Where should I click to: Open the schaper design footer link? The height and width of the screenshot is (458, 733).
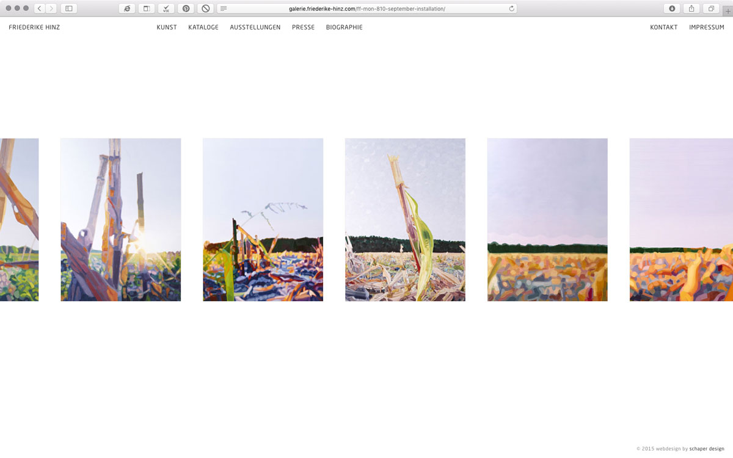point(707,449)
